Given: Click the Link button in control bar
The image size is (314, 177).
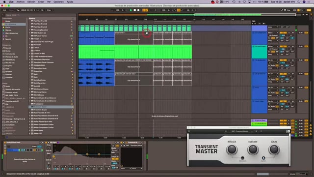Looking at the screenshot, I should point(4,10).
